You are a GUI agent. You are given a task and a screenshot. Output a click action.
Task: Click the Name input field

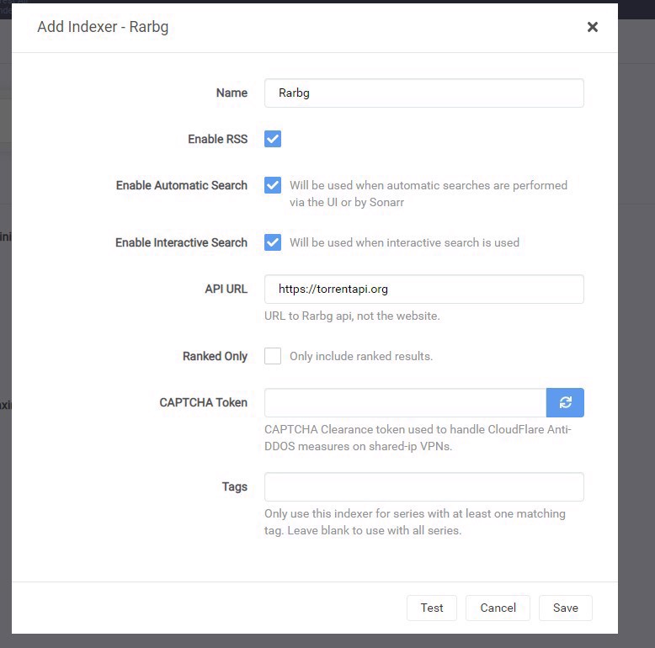click(424, 93)
